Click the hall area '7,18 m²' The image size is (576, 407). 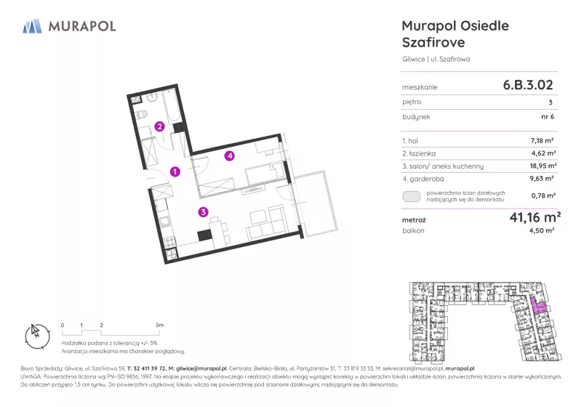tap(543, 140)
